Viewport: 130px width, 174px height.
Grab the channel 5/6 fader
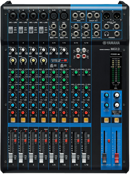tap(52, 158)
